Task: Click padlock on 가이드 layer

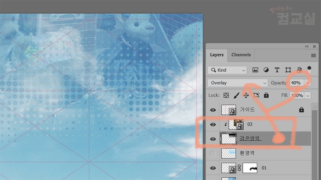Action: coord(301,110)
